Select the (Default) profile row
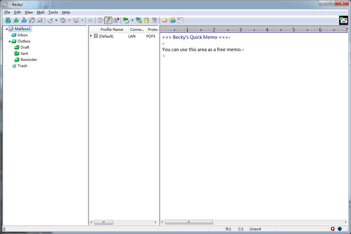Image resolution: width=351 pixels, height=234 pixels. (106, 36)
